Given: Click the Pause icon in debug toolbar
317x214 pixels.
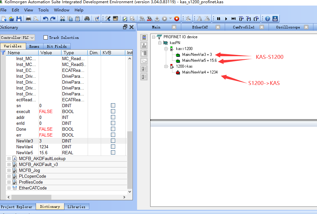Looking at the screenshot, I should click(x=219, y=19).
